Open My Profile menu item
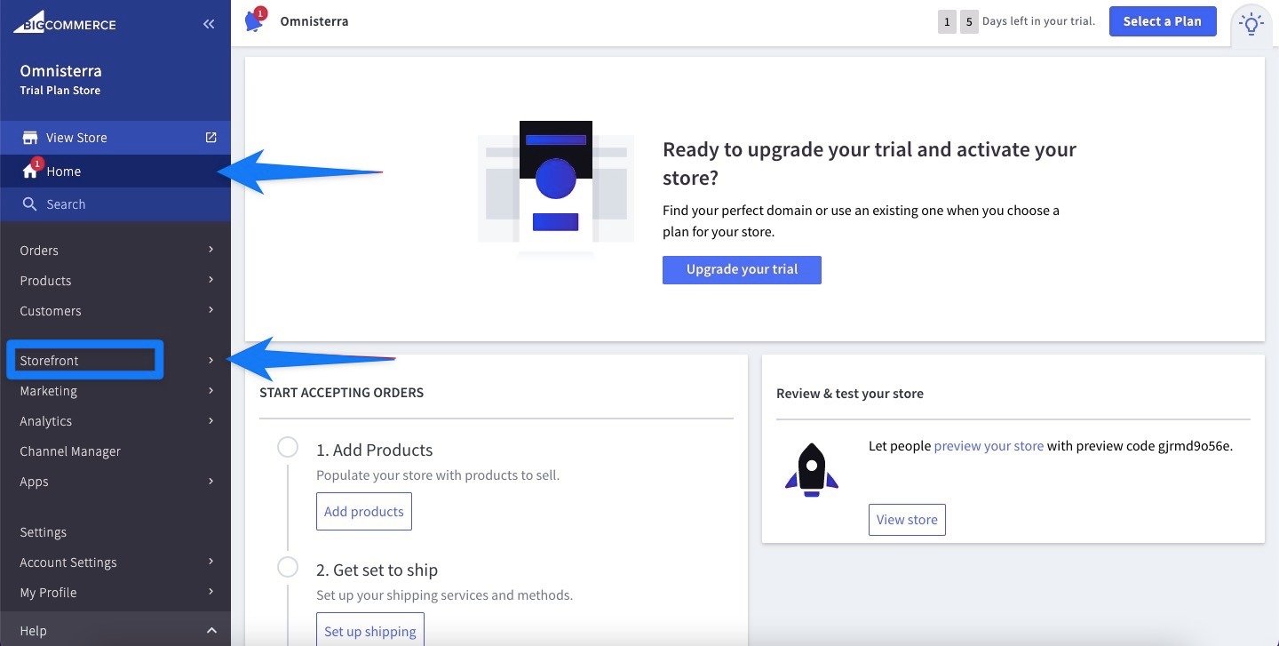This screenshot has height=646, width=1279. click(x=115, y=593)
